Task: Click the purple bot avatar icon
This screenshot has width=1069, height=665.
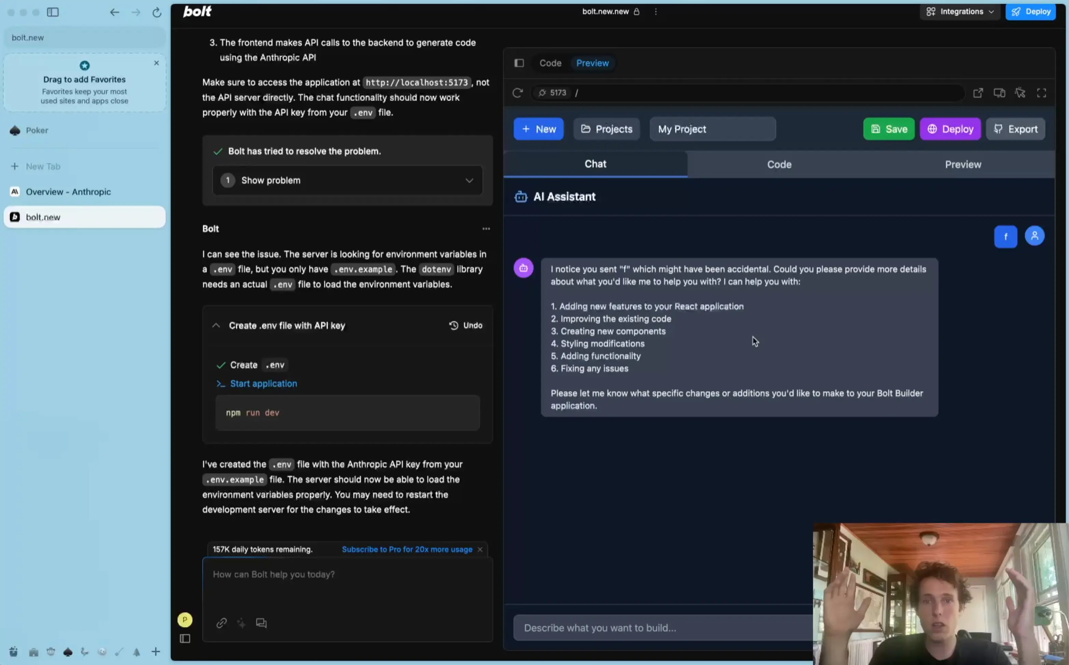Action: click(x=524, y=268)
